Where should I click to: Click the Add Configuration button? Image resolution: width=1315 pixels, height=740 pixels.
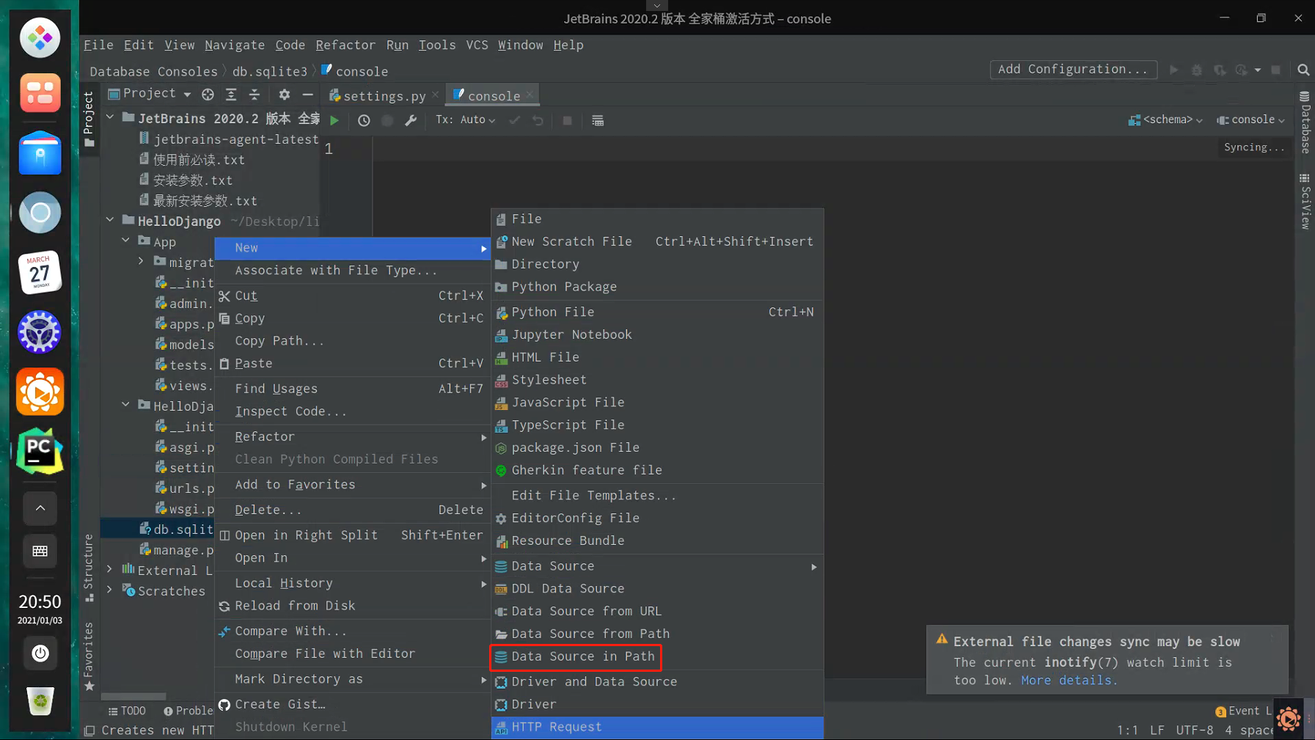tap(1073, 70)
